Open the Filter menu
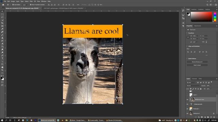The image size is (218, 122). tap(31, 1)
